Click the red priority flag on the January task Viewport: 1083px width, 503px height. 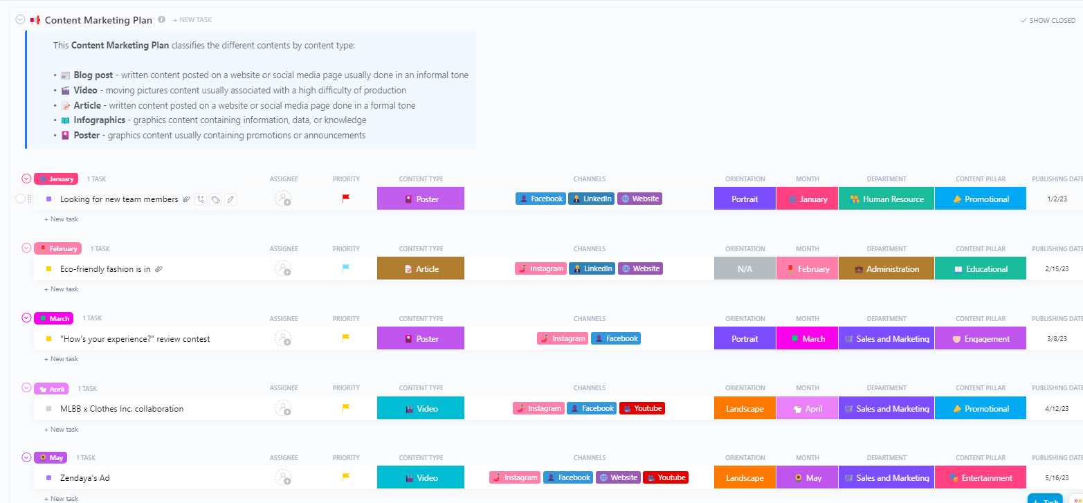[346, 199]
